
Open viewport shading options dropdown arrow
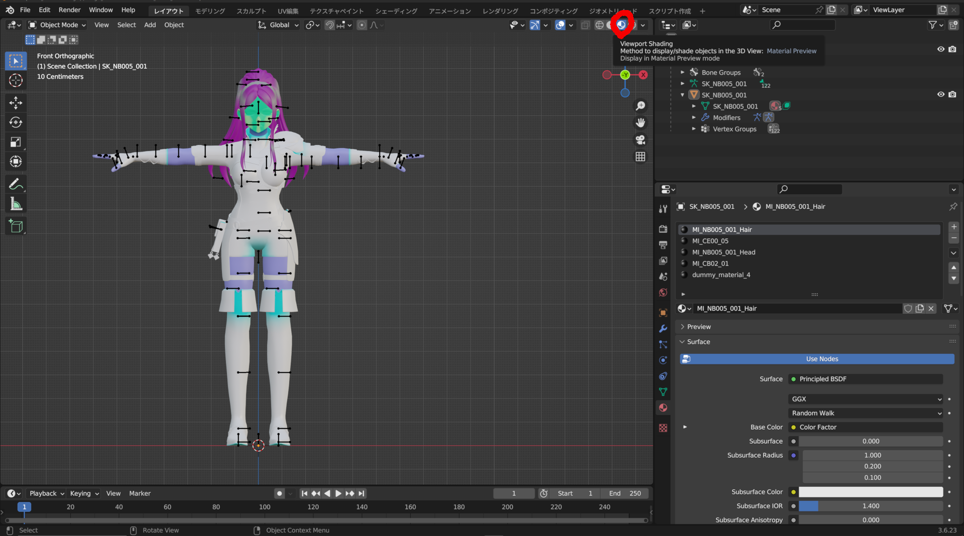tap(643, 25)
